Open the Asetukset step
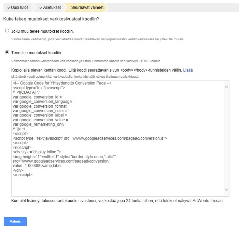 click(x=50, y=7)
